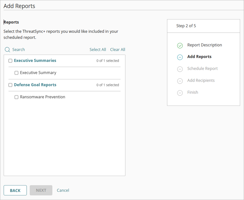Click the search magnifier icon
Image resolution: width=244 pixels, height=200 pixels.
(x=7, y=49)
